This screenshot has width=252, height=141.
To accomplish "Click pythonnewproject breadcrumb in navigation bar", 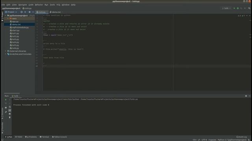I will [11, 8].
